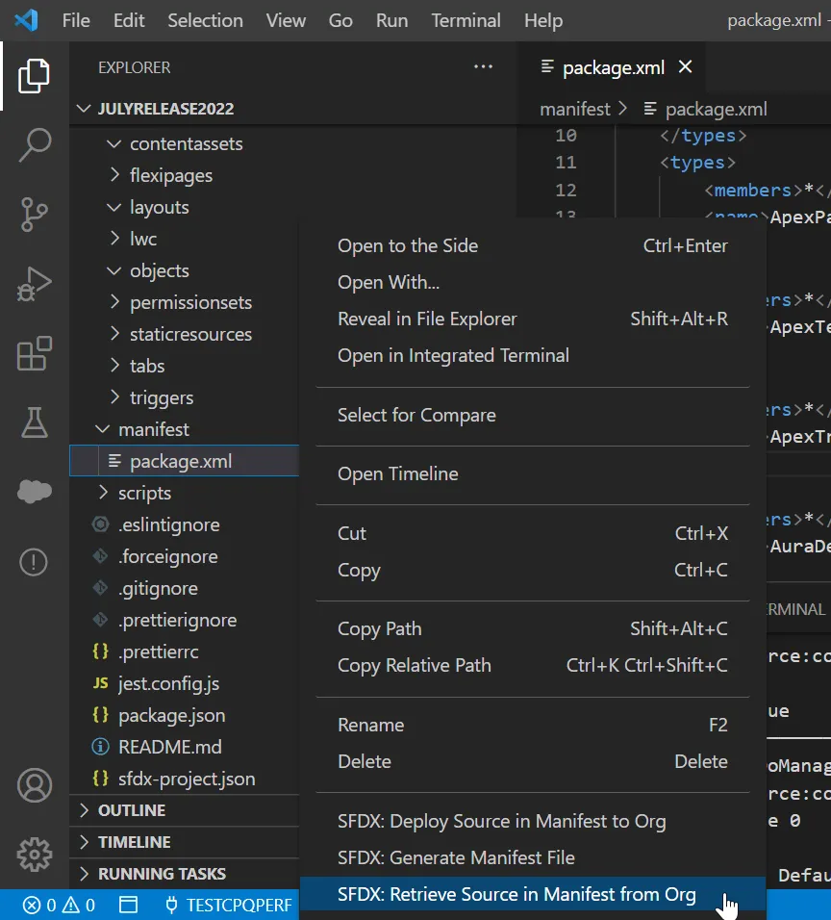This screenshot has width=831, height=920.
Task: Click the Accounts profile icon
Action: (x=35, y=785)
